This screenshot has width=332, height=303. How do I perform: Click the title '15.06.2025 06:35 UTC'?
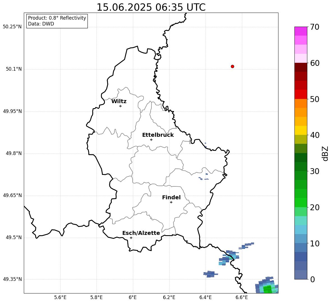[x=151, y=7]
